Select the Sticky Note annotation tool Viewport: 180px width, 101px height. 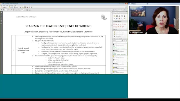click(x=114, y=16)
